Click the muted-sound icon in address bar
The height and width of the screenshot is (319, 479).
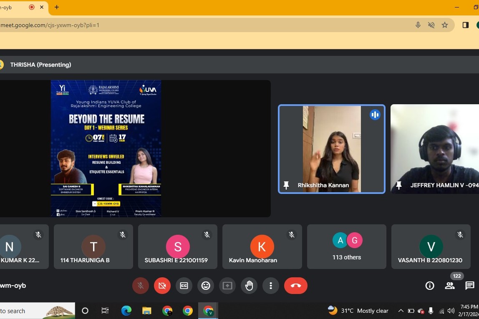tap(431, 25)
